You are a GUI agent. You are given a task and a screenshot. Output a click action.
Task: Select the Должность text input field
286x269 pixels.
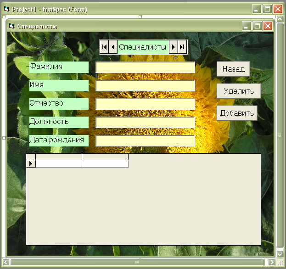(146, 123)
